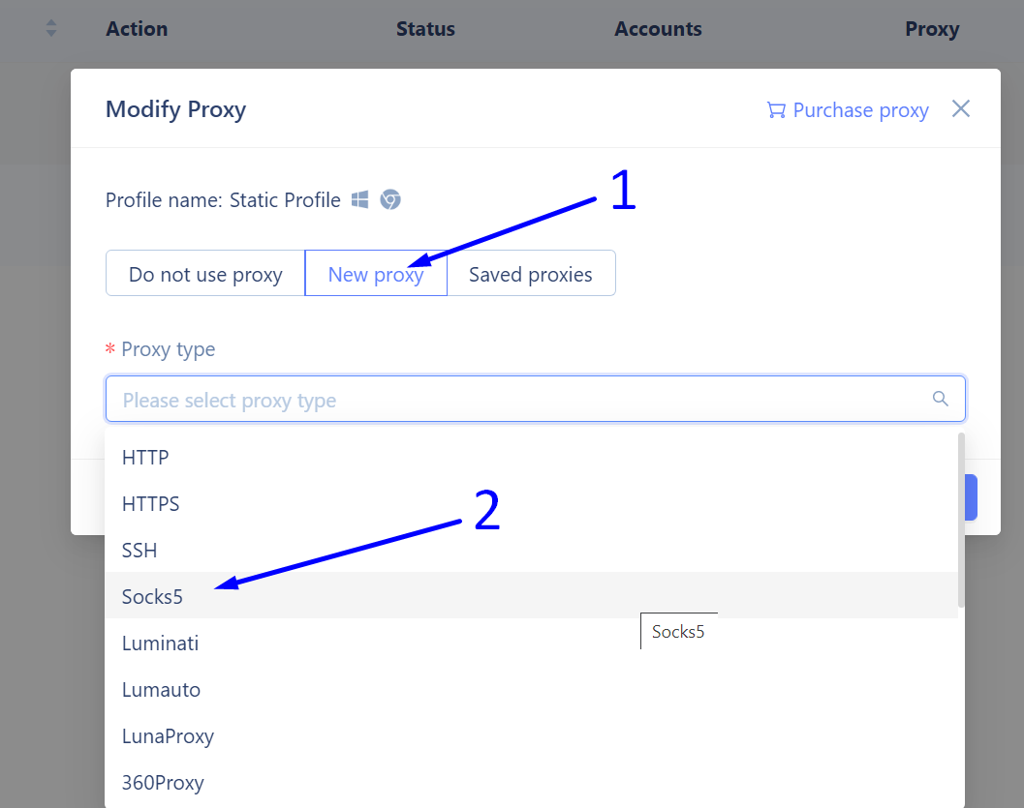Viewport: 1024px width, 808px height.
Task: Select LunaProxy proxy type
Action: pos(531,735)
